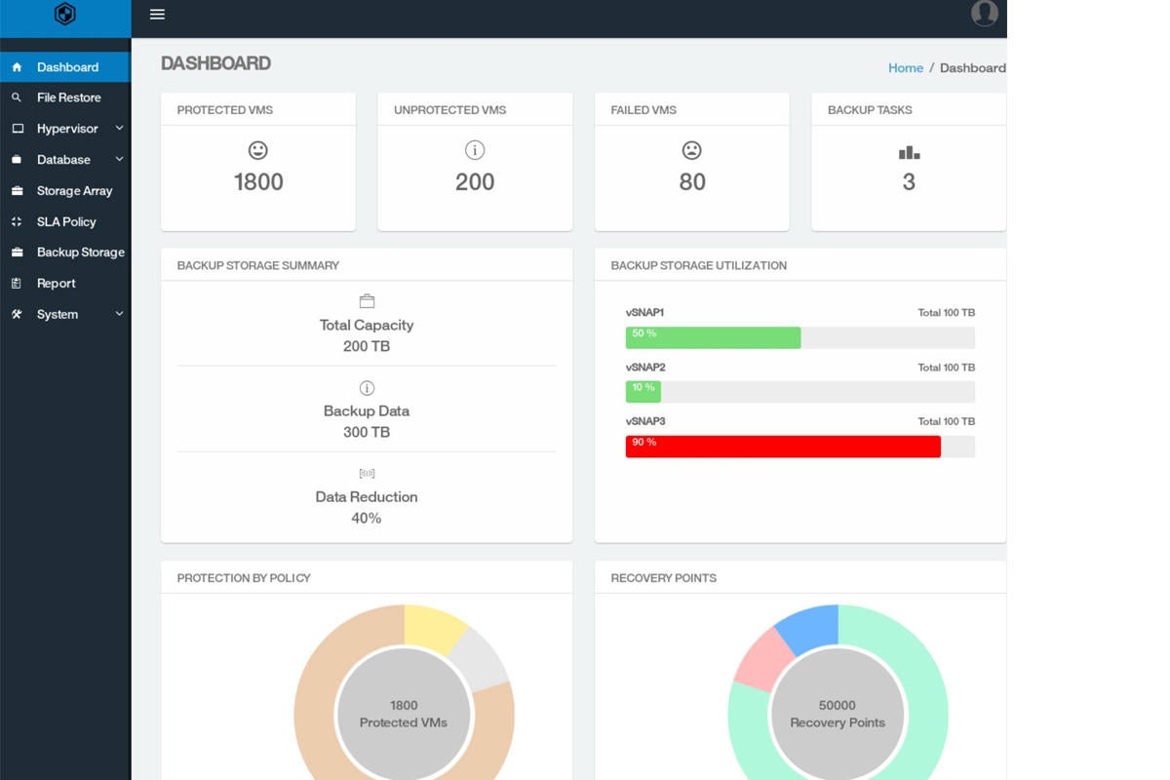Click the File Restore magnifier icon
The width and height of the screenshot is (1170, 780).
click(x=17, y=97)
